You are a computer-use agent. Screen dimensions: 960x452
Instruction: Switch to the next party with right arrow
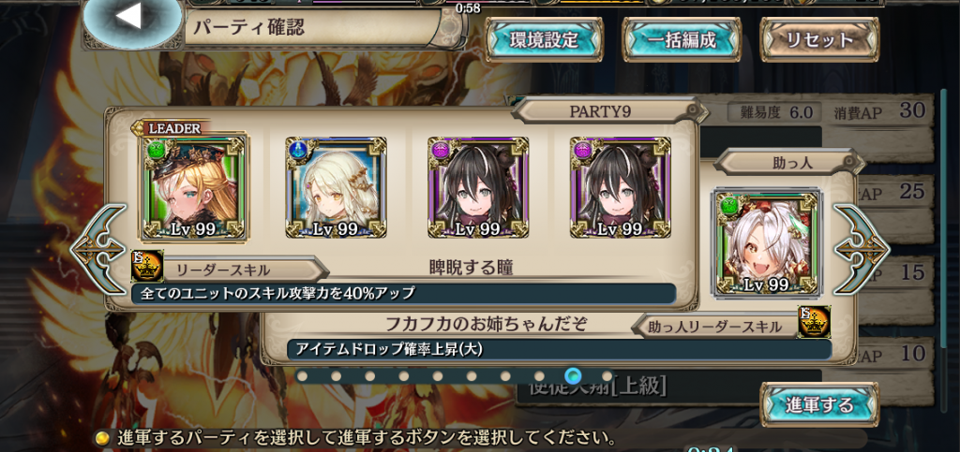(x=862, y=249)
